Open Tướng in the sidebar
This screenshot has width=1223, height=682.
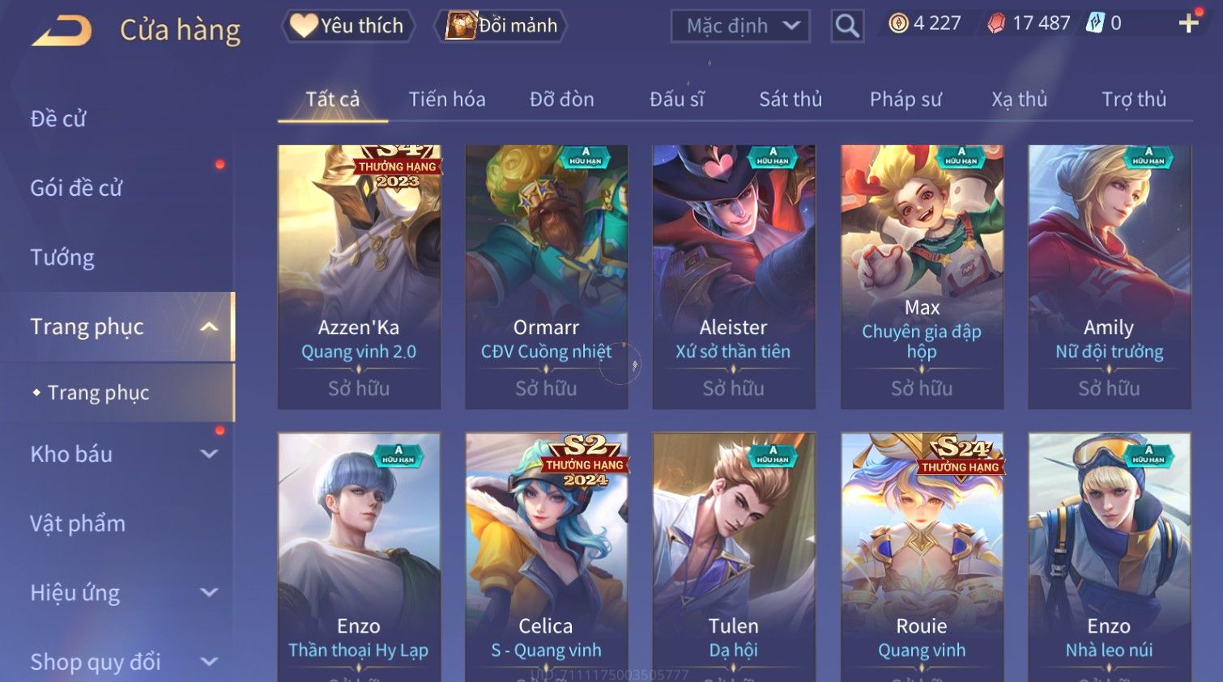tap(62, 257)
